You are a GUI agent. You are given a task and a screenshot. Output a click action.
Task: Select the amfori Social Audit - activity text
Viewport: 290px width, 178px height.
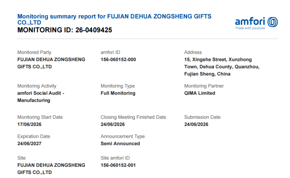(41, 93)
